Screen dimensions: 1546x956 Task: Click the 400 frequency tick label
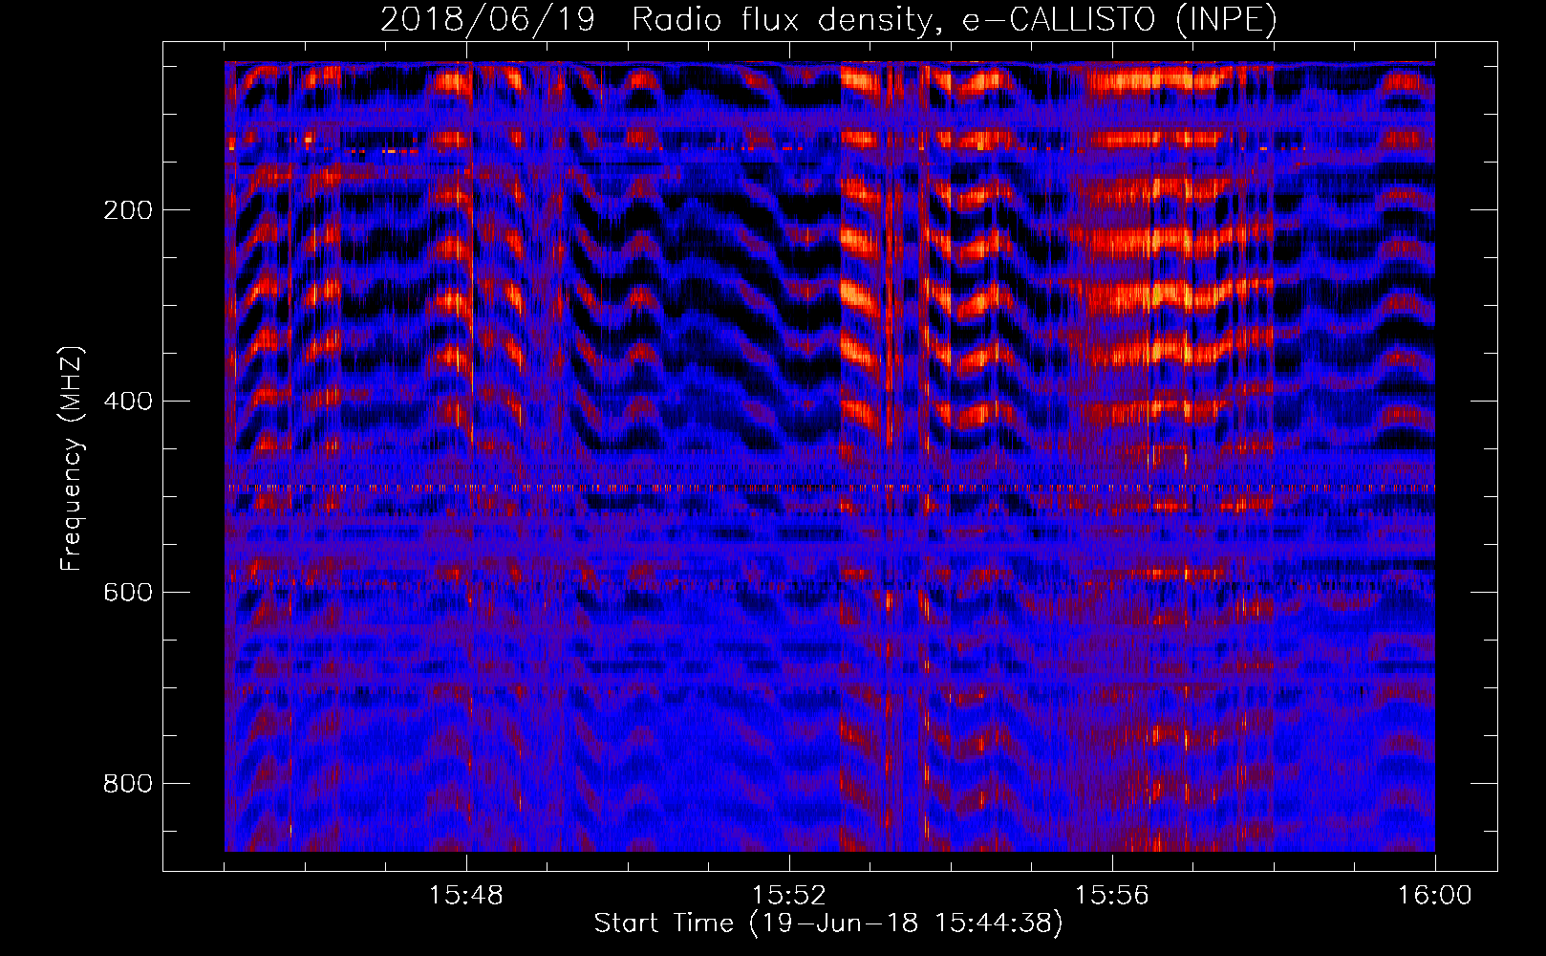point(128,402)
